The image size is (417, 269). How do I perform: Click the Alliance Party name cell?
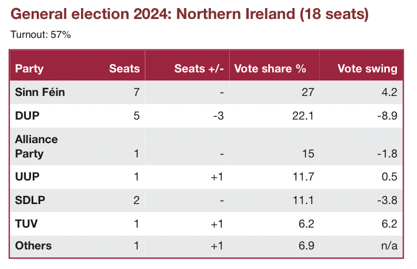37,147
